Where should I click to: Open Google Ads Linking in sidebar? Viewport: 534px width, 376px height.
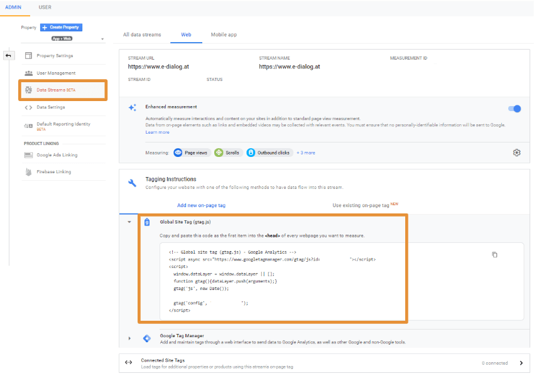pyautogui.click(x=57, y=155)
